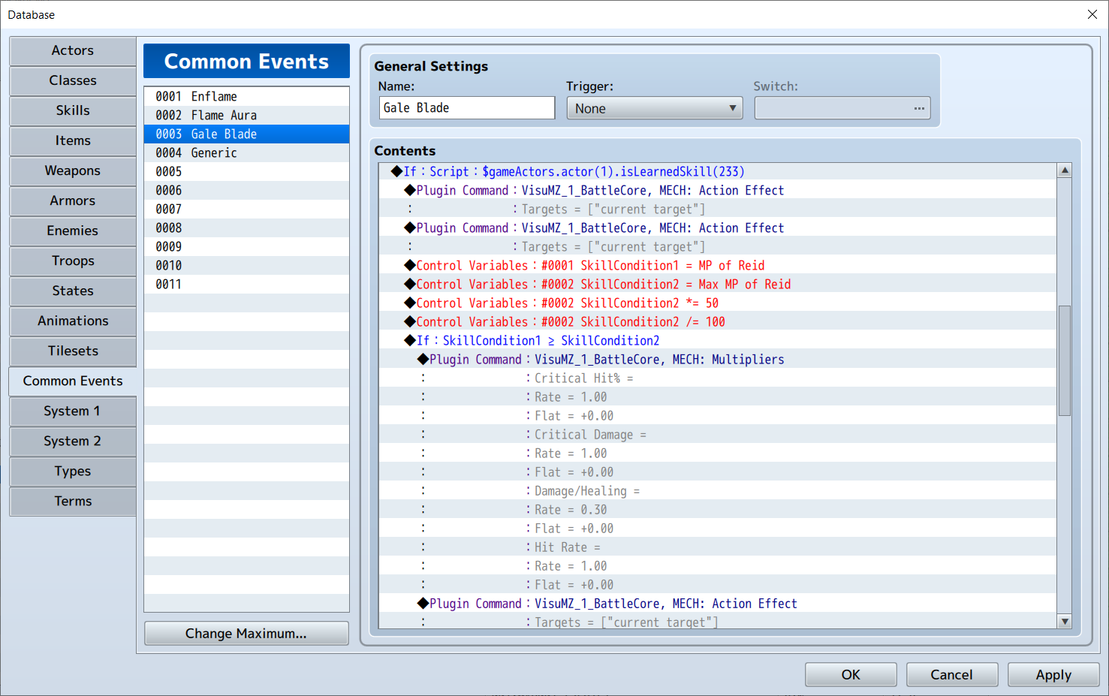Open the Trigger dropdown set to None
This screenshot has height=696, width=1109.
(x=655, y=108)
